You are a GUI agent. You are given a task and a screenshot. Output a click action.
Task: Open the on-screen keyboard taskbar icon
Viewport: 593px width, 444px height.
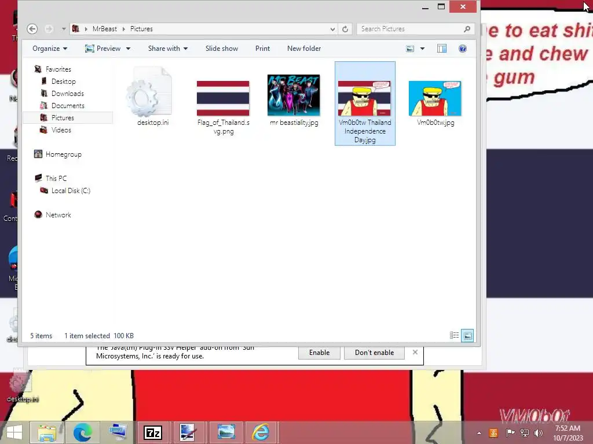coord(118,432)
